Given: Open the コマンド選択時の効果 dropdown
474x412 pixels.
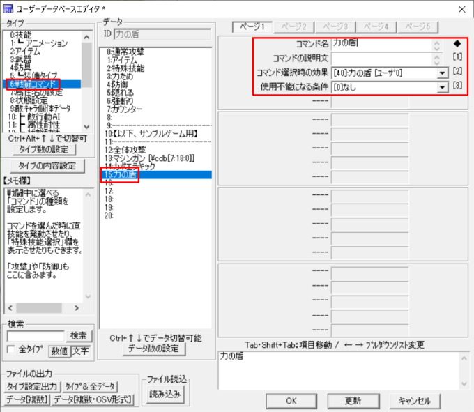Looking at the screenshot, I should 441,73.
